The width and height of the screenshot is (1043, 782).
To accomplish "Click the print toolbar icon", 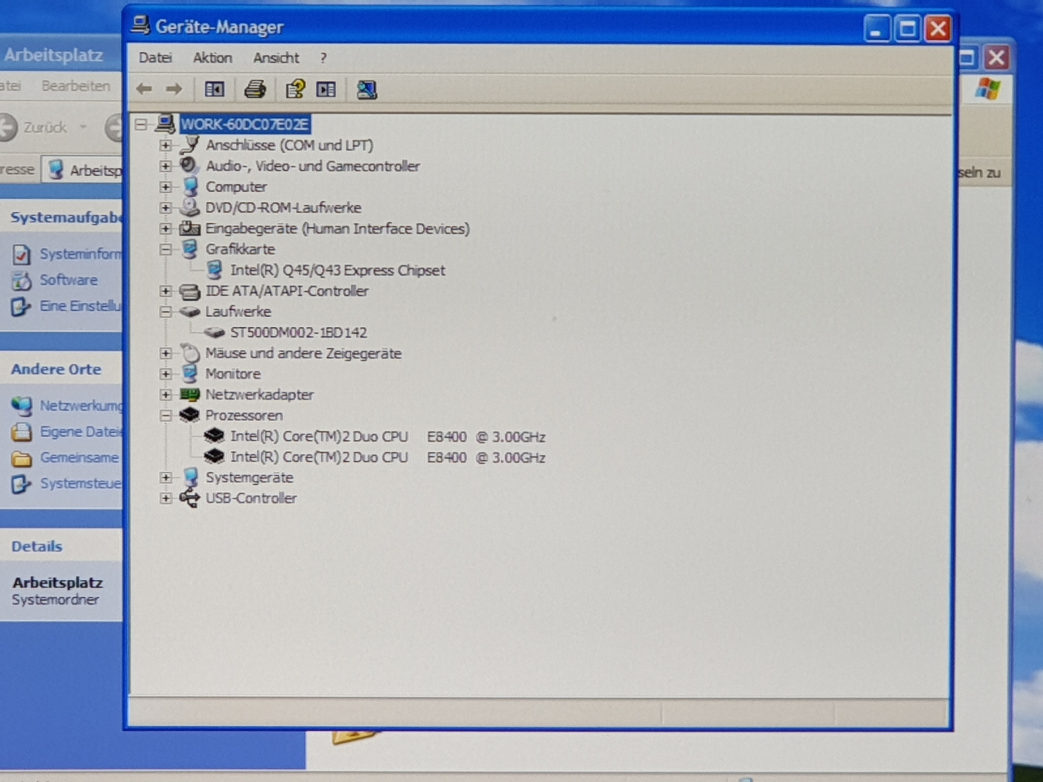I will 255,89.
